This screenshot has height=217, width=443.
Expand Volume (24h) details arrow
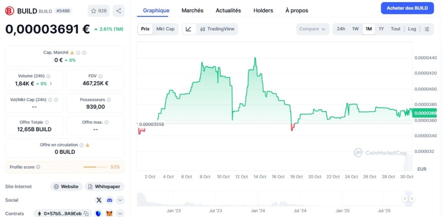pyautogui.click(x=51, y=83)
